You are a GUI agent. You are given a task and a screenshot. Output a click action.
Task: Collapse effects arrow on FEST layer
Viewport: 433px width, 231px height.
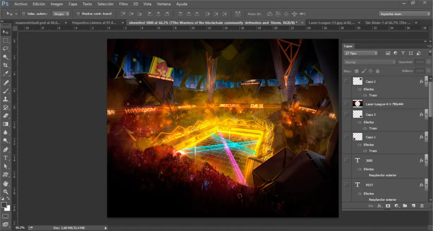point(426,184)
